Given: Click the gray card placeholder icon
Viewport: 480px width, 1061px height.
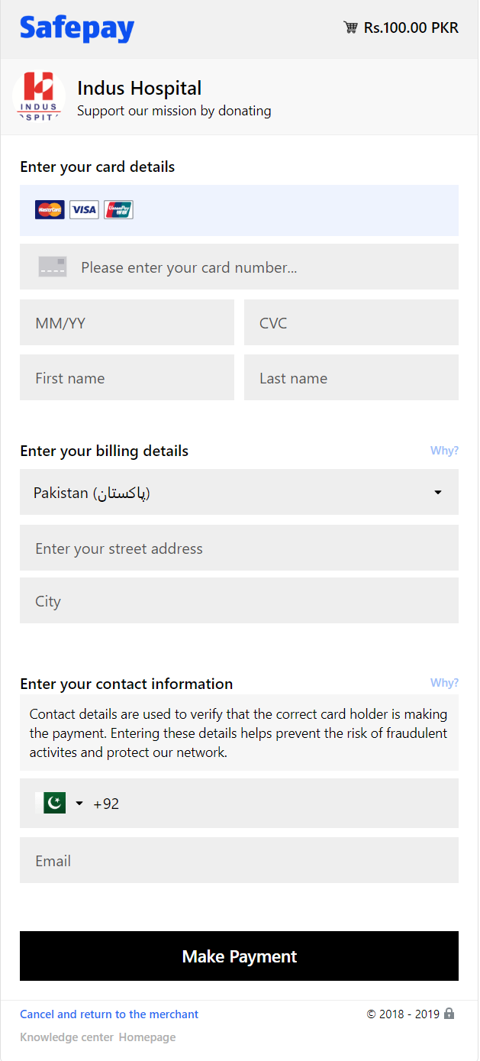Looking at the screenshot, I should pos(53,267).
